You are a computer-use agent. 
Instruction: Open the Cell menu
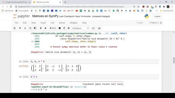pyautogui.click(x=52, y=23)
